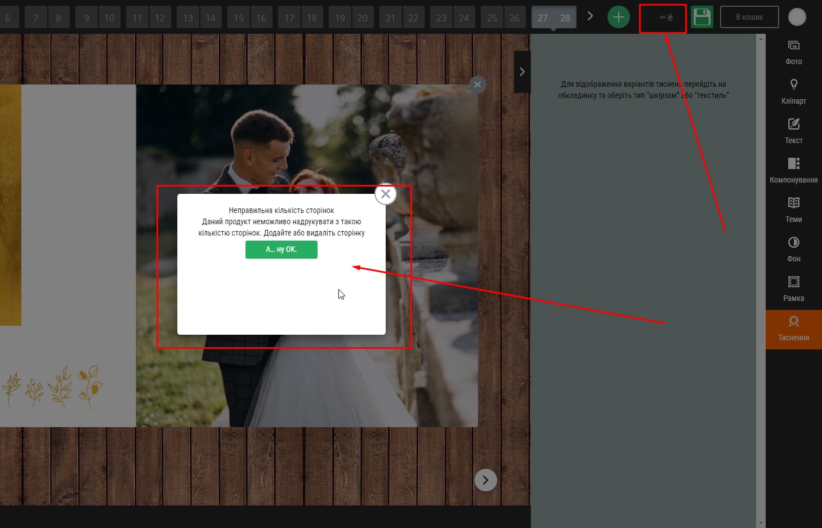Viewport: 822px width, 528px height.
Task: Click the green save floppy disk icon
Action: click(702, 17)
